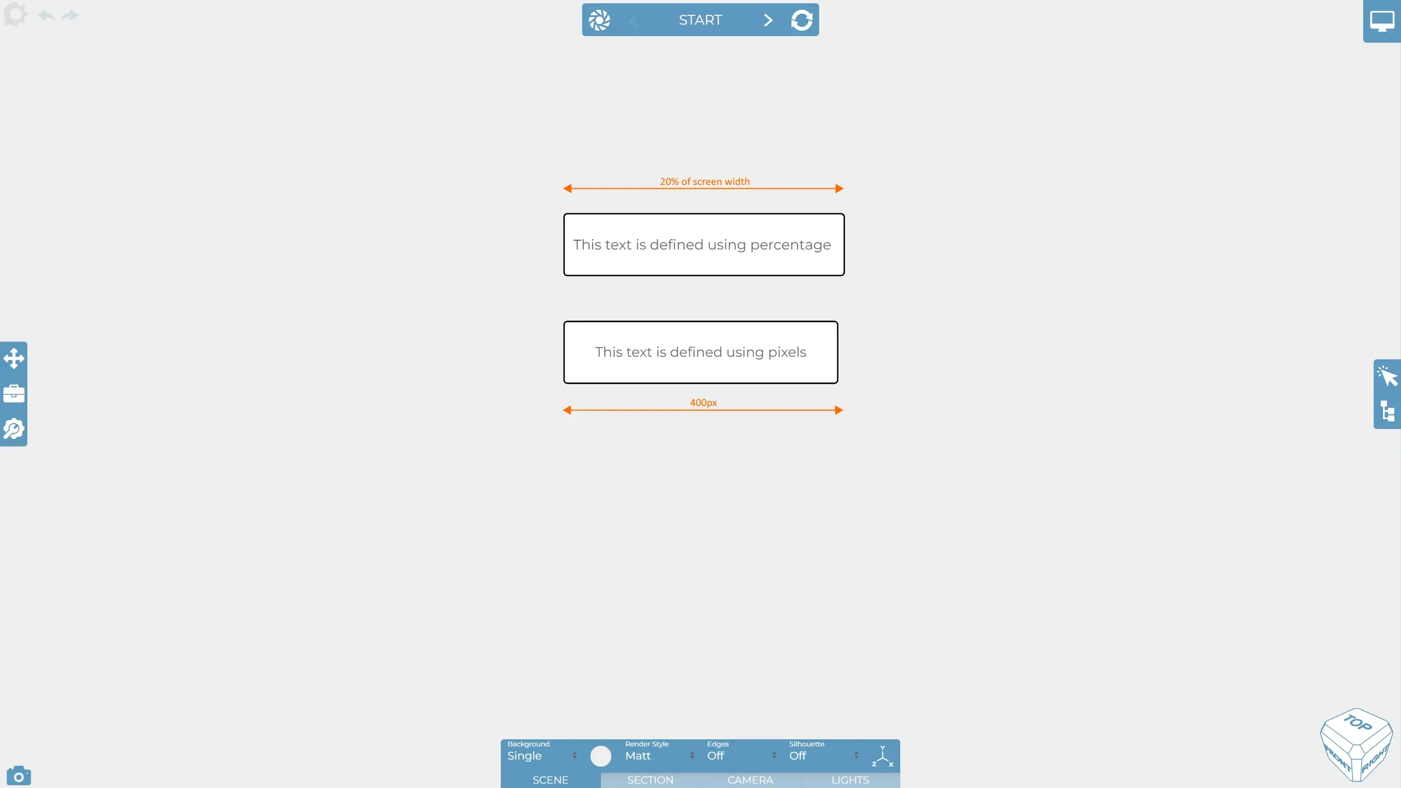Viewport: 1401px width, 788px height.
Task: Click the screenshot/capture icon
Action: (x=18, y=775)
